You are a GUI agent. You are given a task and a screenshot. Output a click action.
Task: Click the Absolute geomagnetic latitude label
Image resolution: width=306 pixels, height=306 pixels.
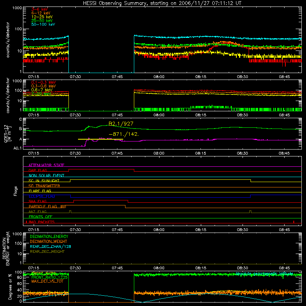264,274
